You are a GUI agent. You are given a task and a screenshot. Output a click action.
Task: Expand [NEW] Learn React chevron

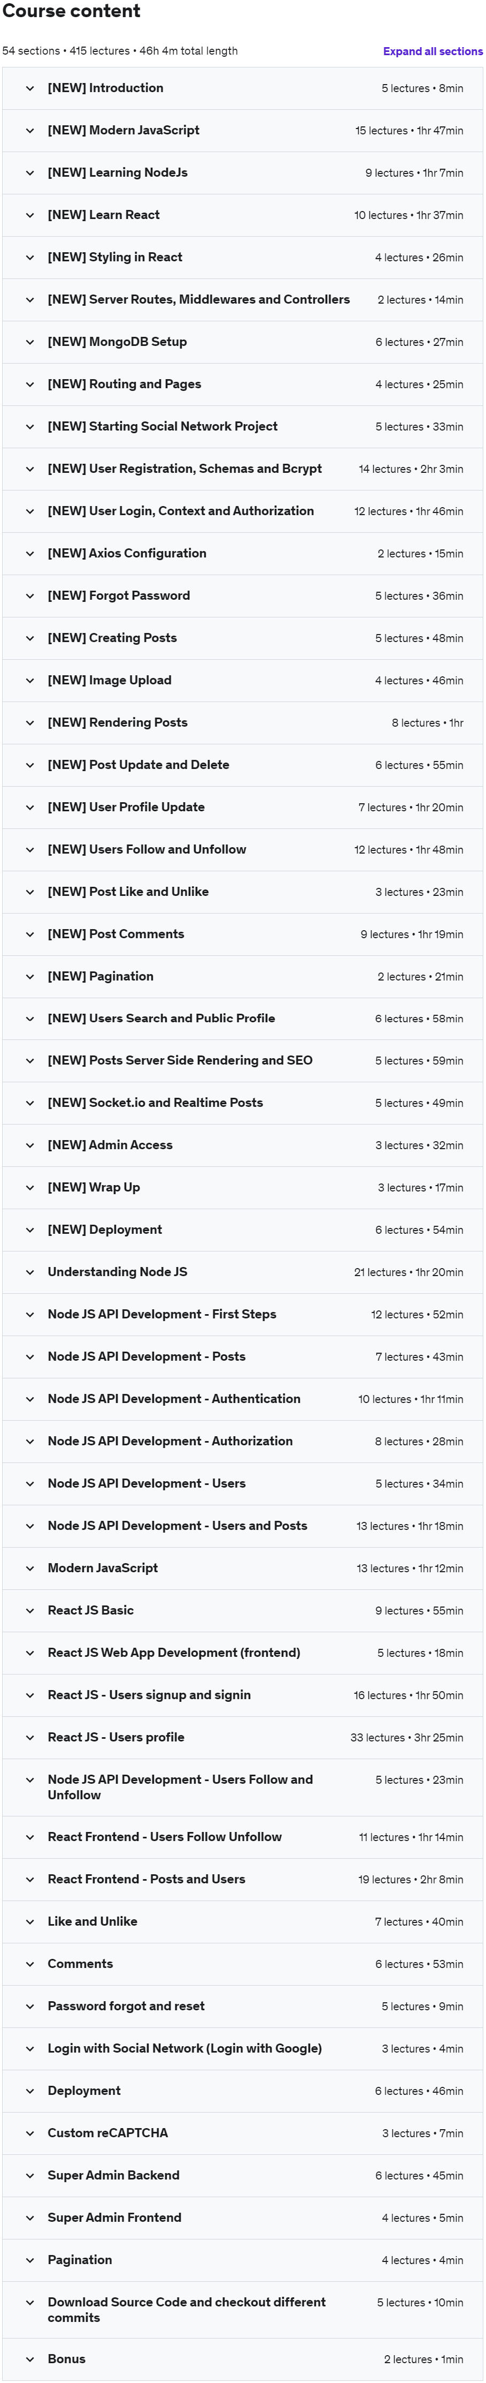click(x=29, y=216)
